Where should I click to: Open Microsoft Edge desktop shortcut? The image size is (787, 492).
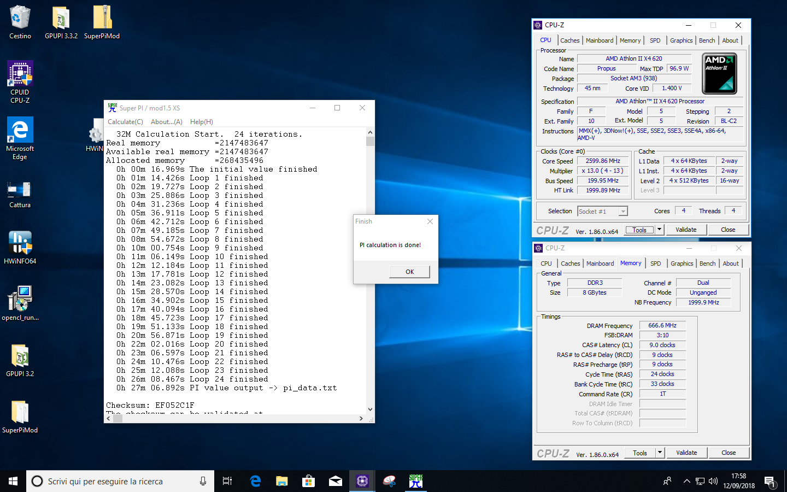pos(20,138)
